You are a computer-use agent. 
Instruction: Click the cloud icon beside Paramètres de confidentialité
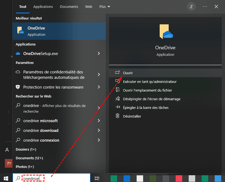[x=18, y=72]
